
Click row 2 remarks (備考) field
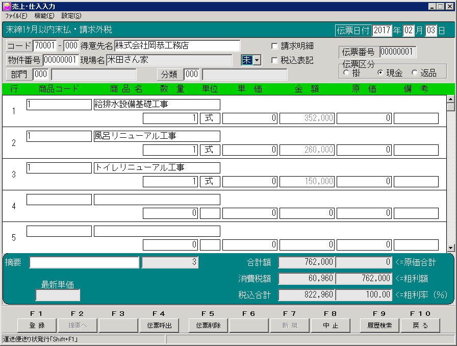point(416,150)
